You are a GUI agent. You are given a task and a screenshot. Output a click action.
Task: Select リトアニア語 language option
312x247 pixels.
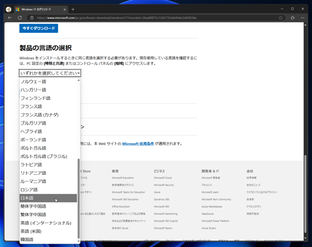(48, 173)
